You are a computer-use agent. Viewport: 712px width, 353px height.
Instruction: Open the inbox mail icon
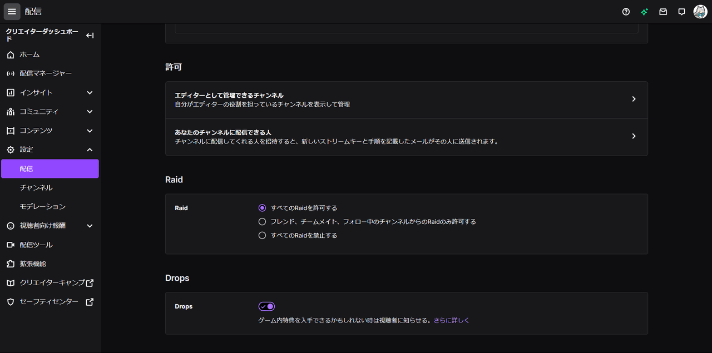(x=663, y=12)
